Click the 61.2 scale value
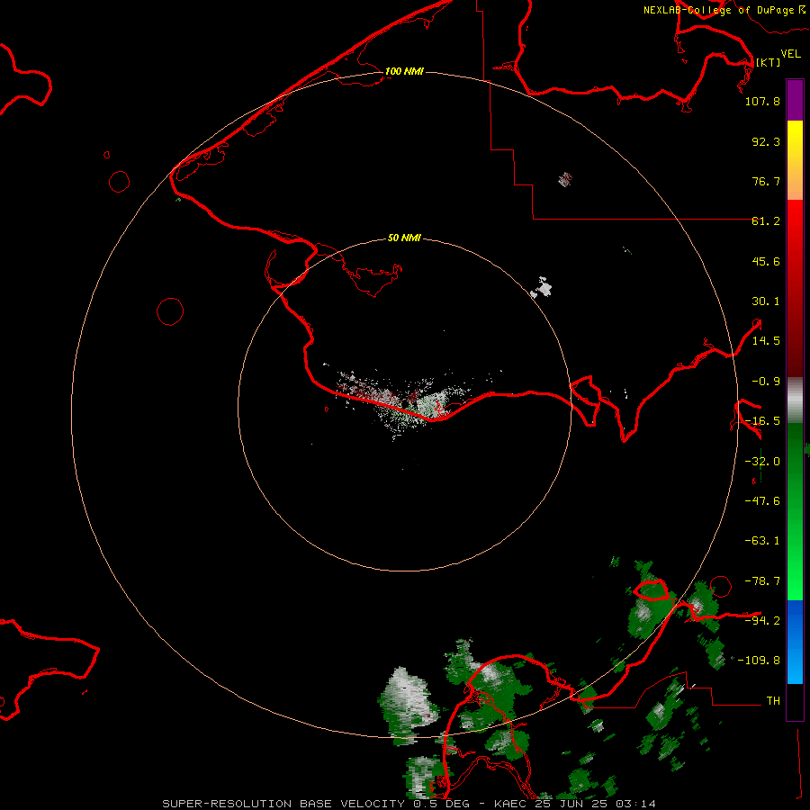810x810 pixels. point(766,221)
